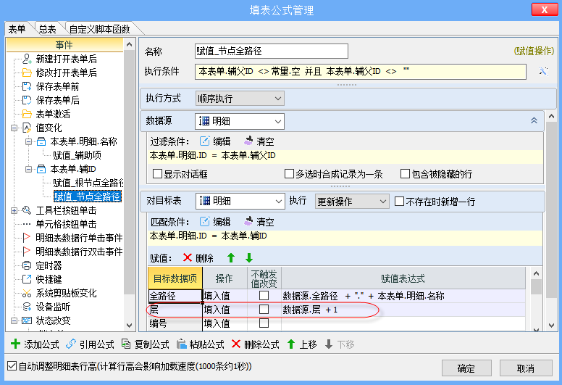Toggle the 显示对话框 checkbox
562x385 pixels.
click(157, 174)
